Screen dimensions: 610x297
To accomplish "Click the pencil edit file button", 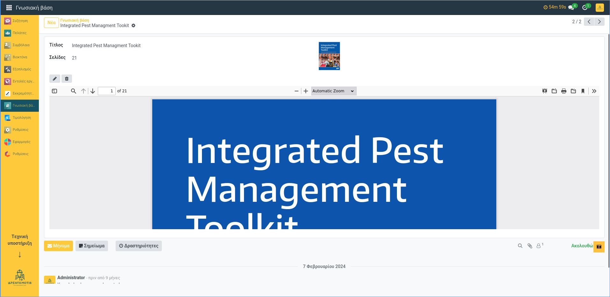I will (55, 79).
